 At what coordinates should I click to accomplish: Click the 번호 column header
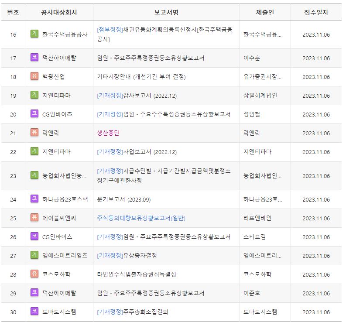13,12
